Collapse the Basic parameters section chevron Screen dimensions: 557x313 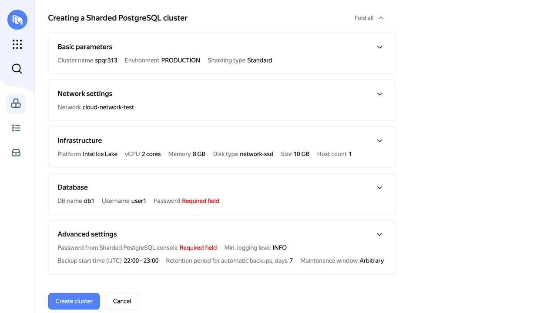[x=379, y=47]
